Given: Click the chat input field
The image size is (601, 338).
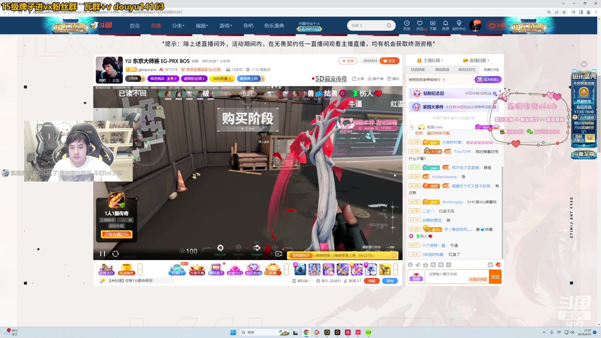Looking at the screenshot, I should pos(457,277).
